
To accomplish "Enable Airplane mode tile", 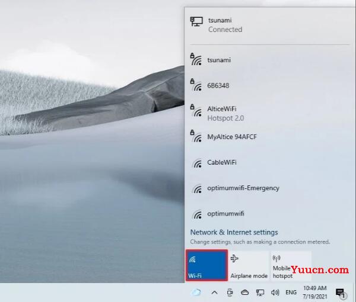I will (x=249, y=265).
